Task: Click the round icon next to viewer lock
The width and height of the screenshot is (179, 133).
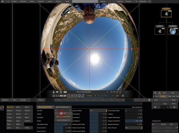Action: click(x=61, y=92)
